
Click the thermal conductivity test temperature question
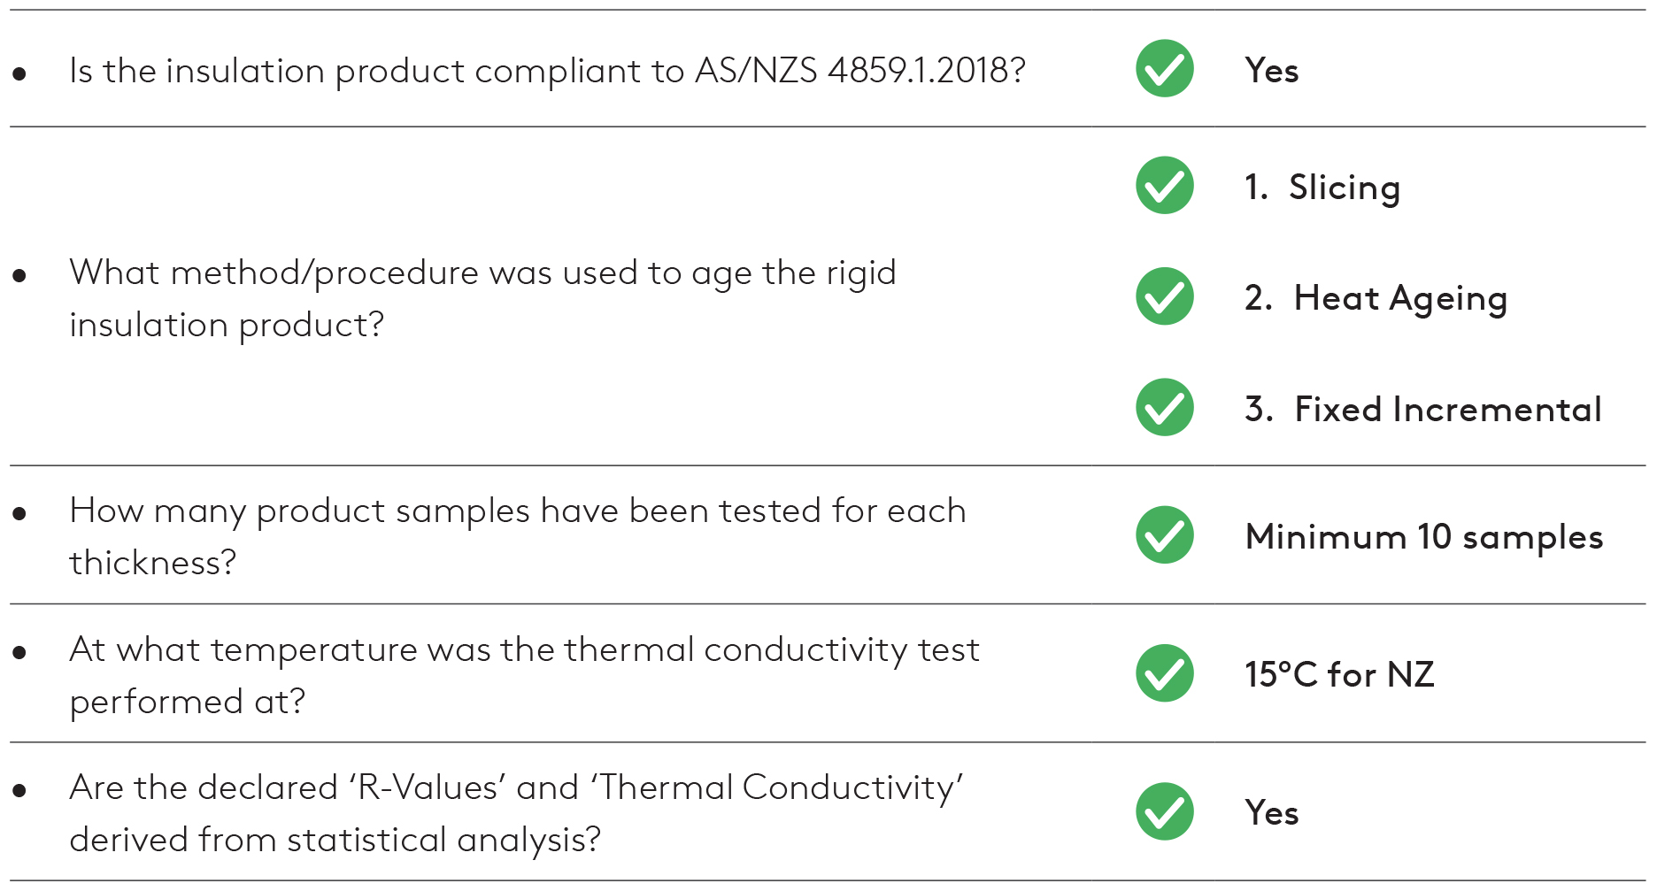(x=525, y=675)
